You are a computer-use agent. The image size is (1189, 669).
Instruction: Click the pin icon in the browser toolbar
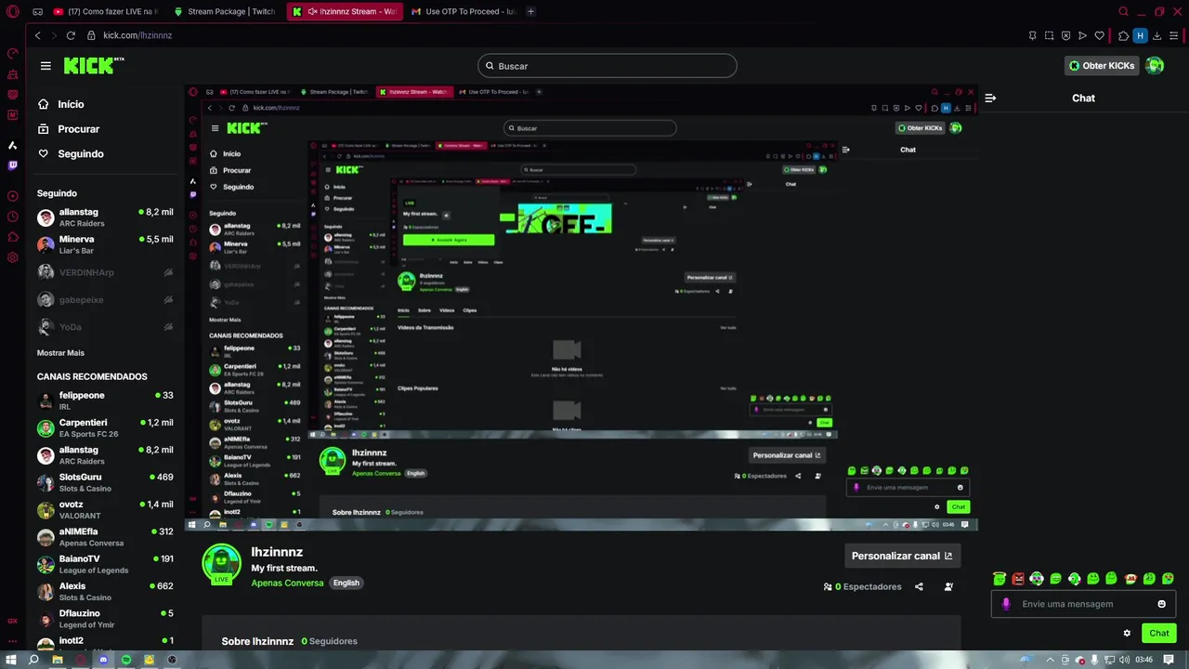[1032, 35]
